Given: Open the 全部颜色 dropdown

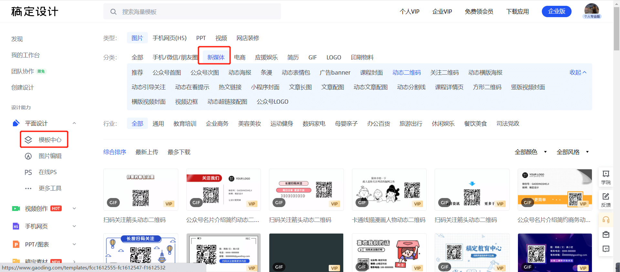Looking at the screenshot, I should (x=531, y=152).
